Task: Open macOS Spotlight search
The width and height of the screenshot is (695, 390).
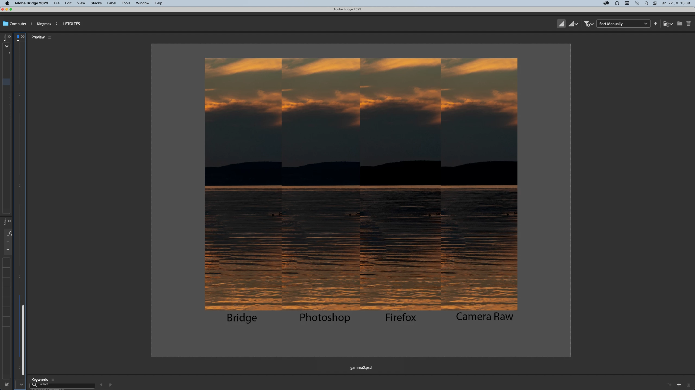Action: pyautogui.click(x=646, y=3)
